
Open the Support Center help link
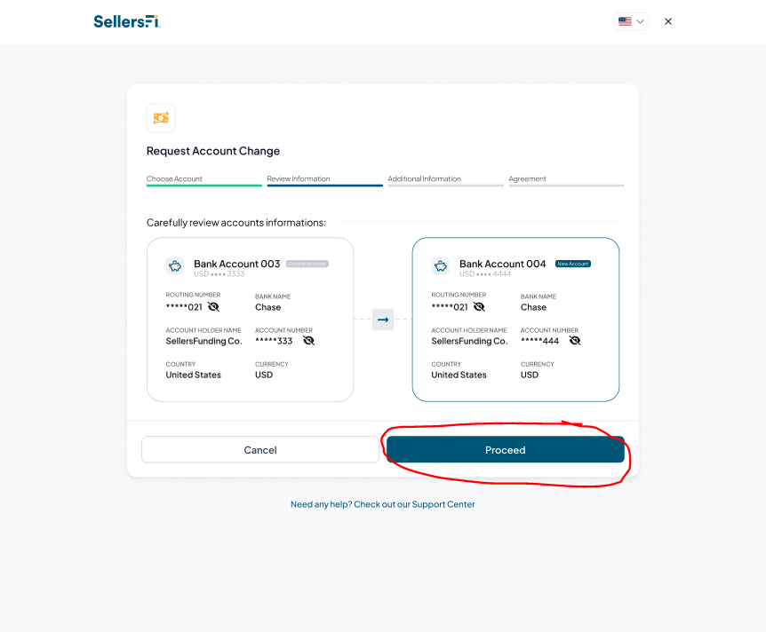coord(382,504)
